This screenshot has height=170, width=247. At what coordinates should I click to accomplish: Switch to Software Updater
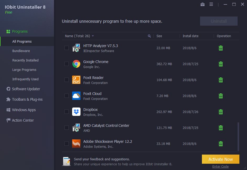coord(26,89)
